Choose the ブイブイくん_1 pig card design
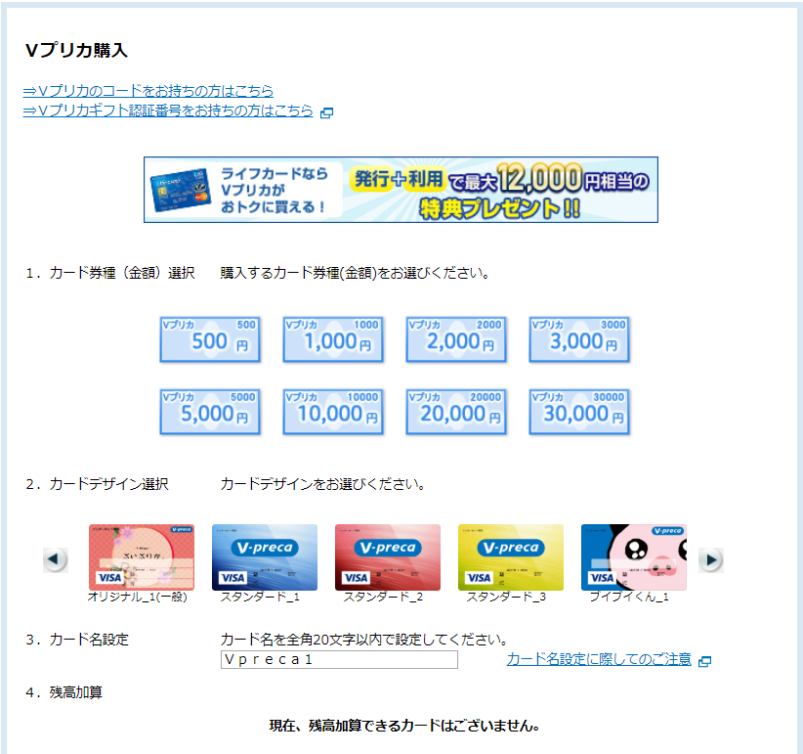The width and height of the screenshot is (803, 754). tap(634, 557)
